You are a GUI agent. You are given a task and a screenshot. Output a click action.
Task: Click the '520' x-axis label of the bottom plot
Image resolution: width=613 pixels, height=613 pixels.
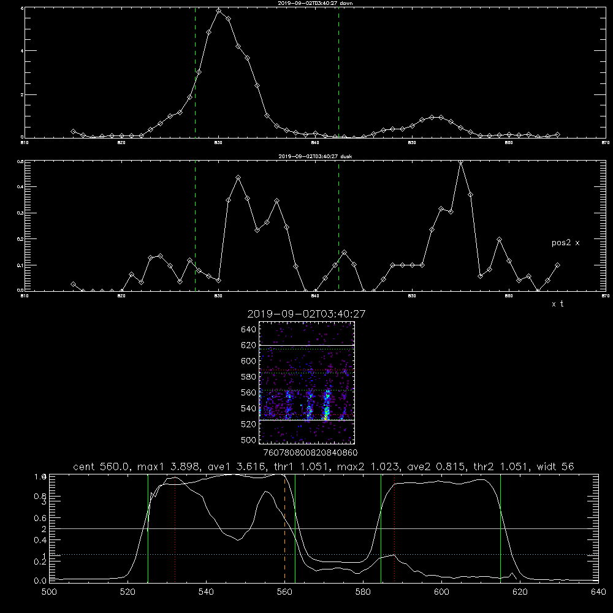128,592
